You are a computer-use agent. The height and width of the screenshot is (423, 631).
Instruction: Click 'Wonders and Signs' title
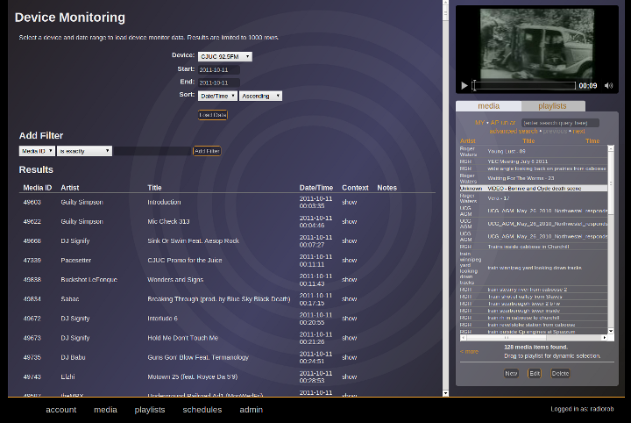pos(175,280)
